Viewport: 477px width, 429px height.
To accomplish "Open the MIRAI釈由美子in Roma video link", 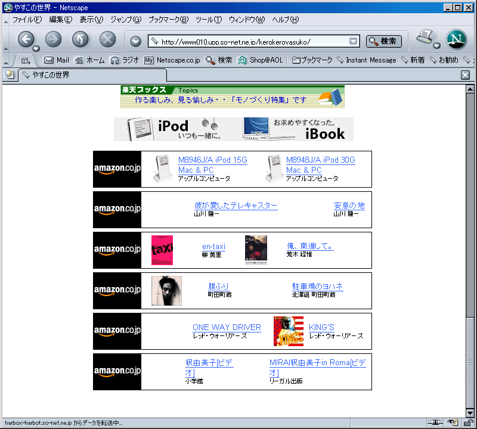I will [318, 368].
